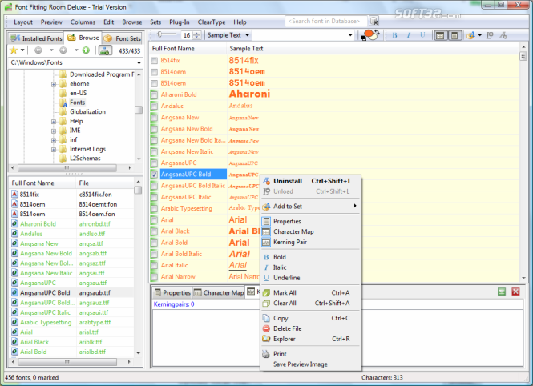
Task: Open the Plug-In menu
Action: (180, 22)
